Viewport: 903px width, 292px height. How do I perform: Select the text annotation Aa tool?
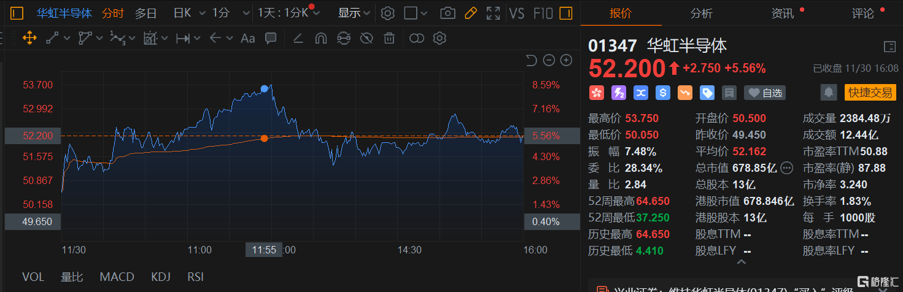pyautogui.click(x=247, y=39)
